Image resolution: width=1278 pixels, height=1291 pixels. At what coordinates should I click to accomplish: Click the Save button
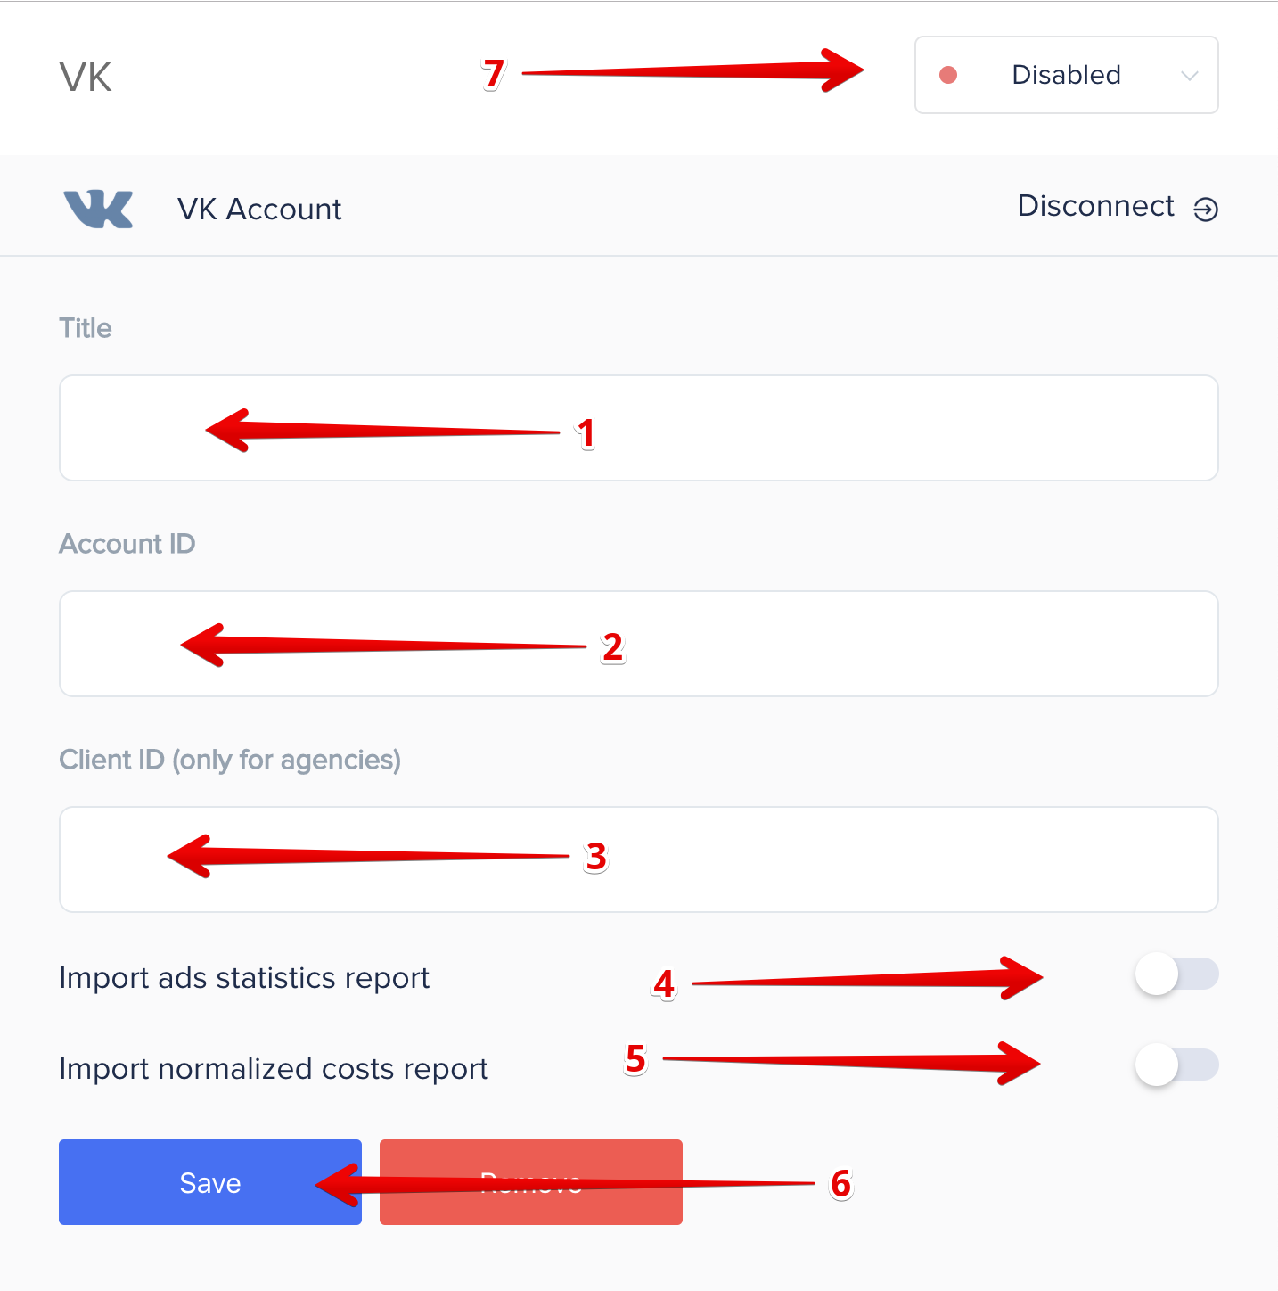[x=210, y=1182]
